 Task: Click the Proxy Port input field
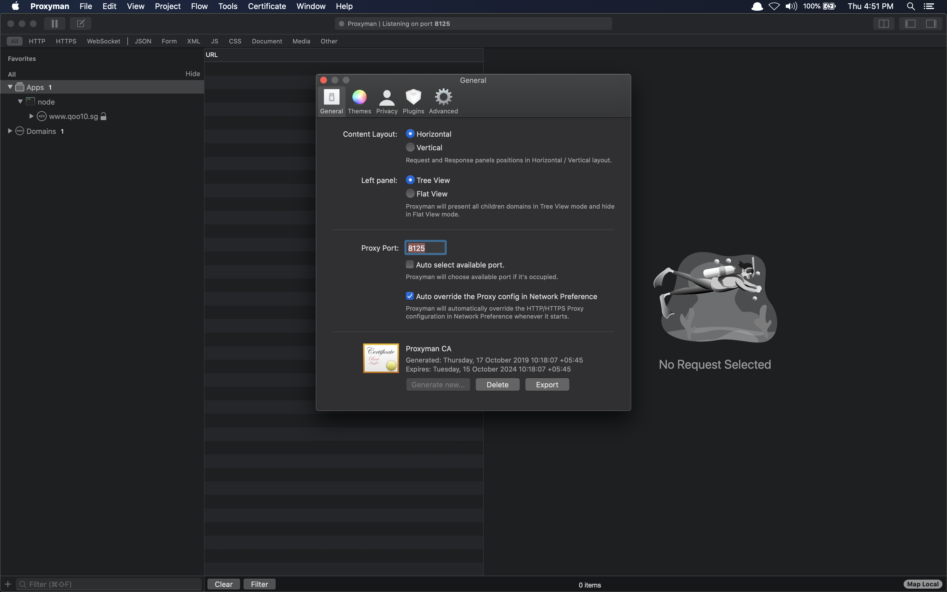(425, 248)
